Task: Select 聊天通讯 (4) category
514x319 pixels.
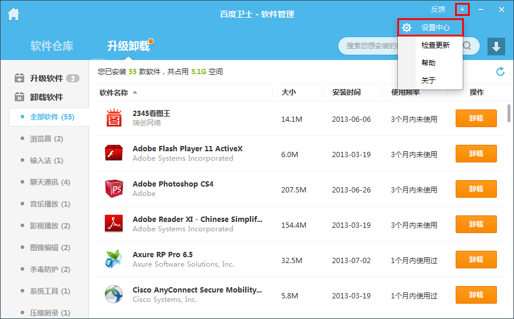Action: point(50,182)
